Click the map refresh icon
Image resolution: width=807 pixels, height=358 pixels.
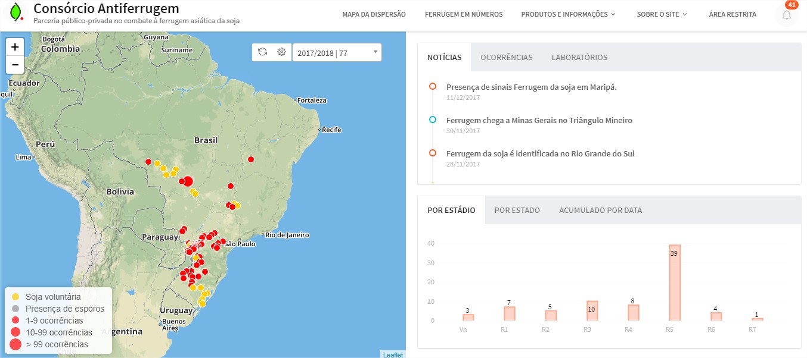pyautogui.click(x=262, y=52)
